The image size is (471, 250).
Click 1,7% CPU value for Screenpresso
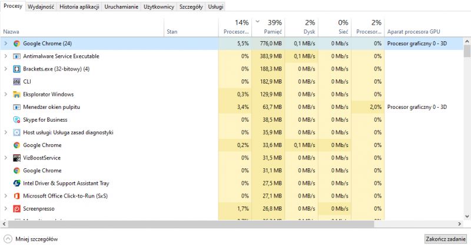click(243, 209)
